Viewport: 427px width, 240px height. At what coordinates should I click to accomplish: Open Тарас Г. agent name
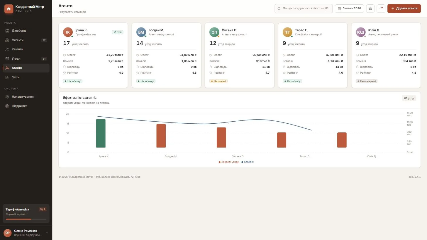(301, 30)
